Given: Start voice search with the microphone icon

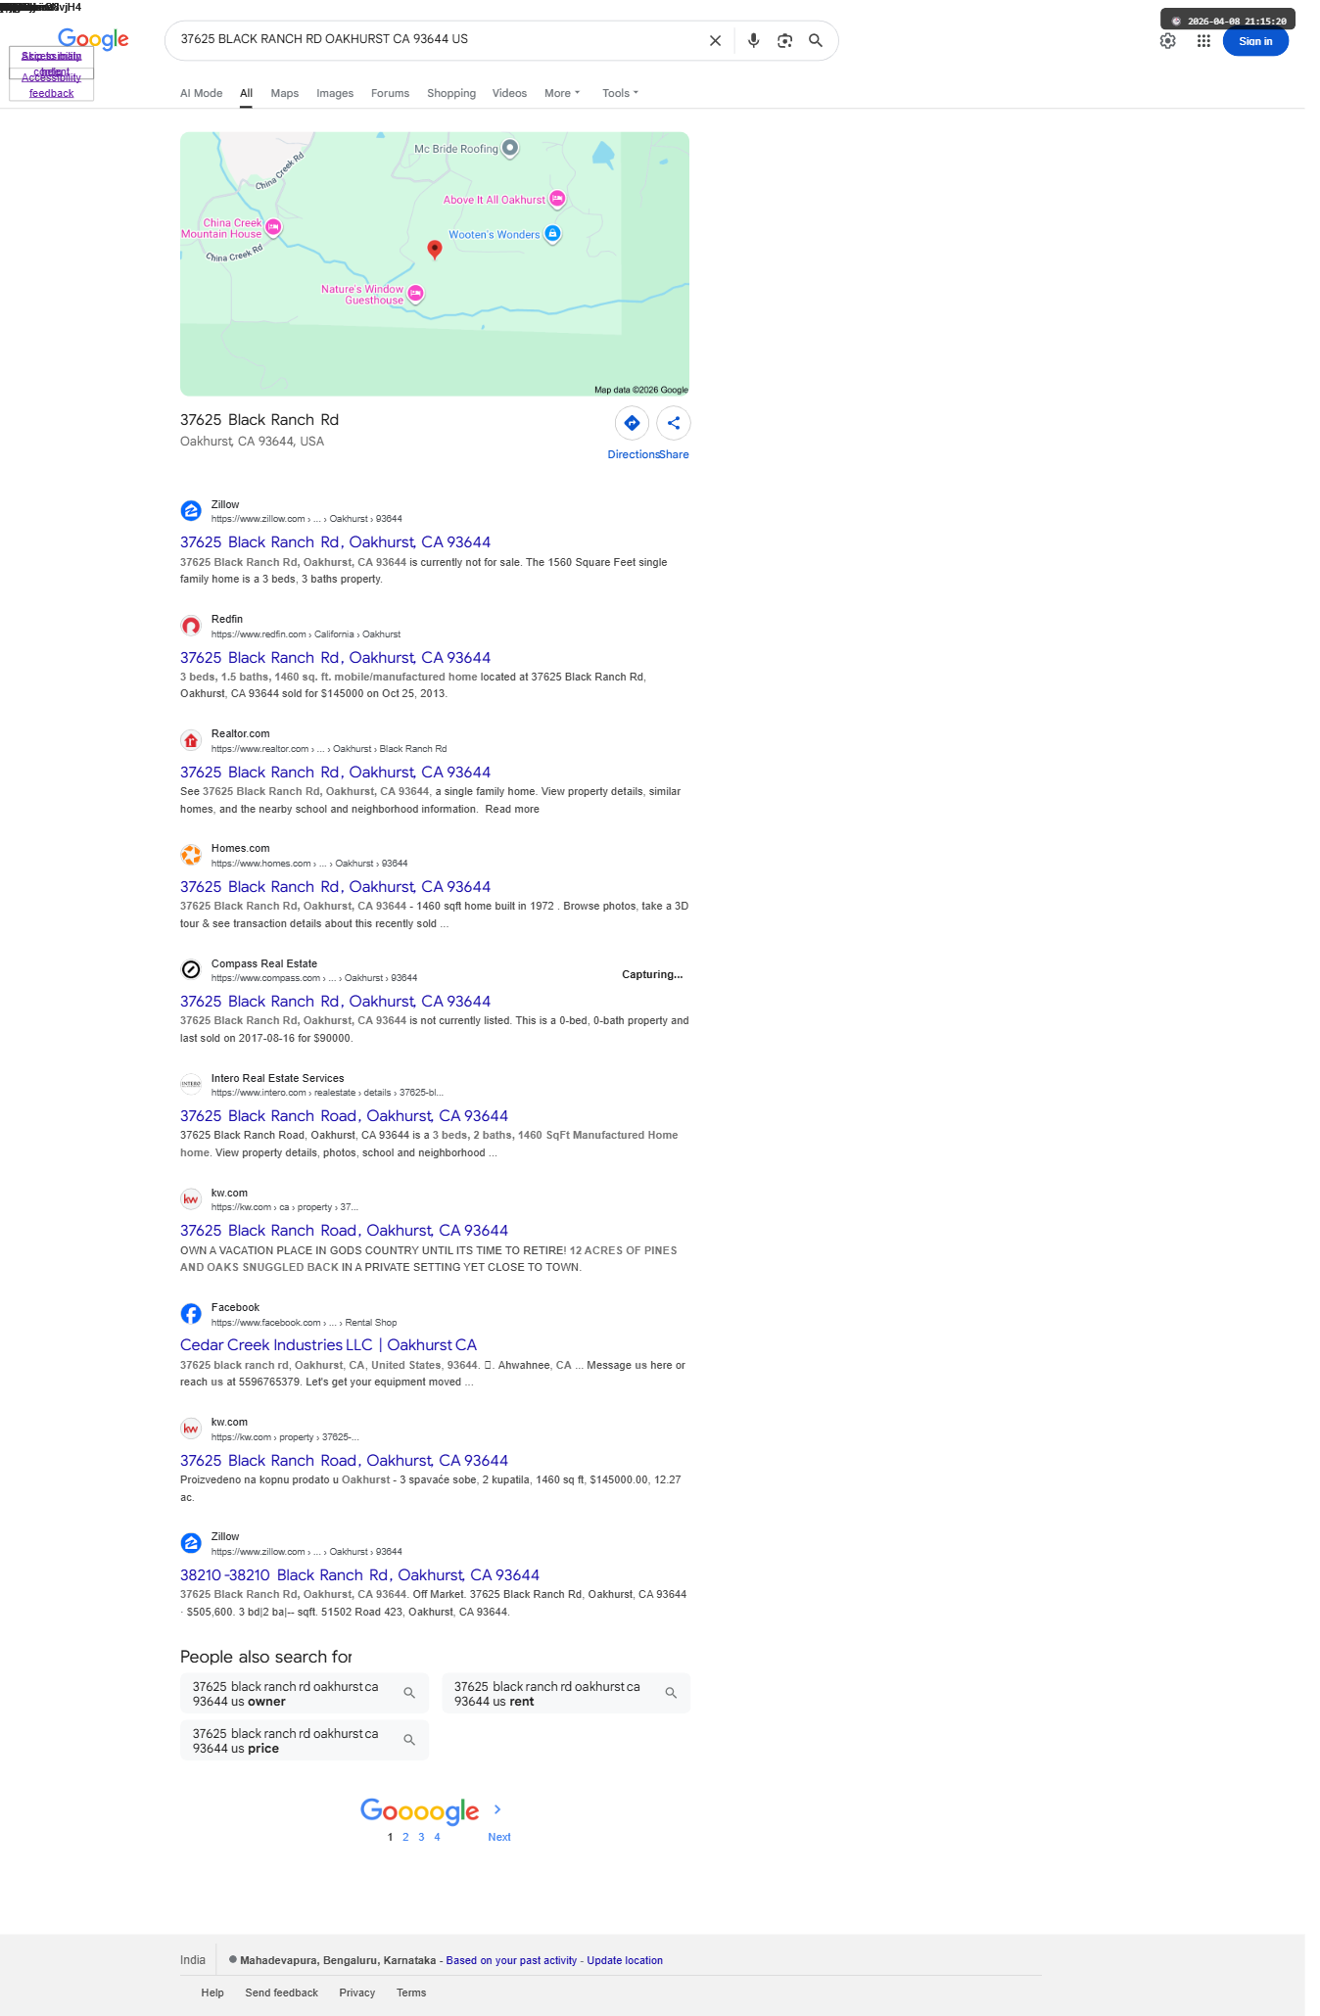Looking at the screenshot, I should (753, 41).
